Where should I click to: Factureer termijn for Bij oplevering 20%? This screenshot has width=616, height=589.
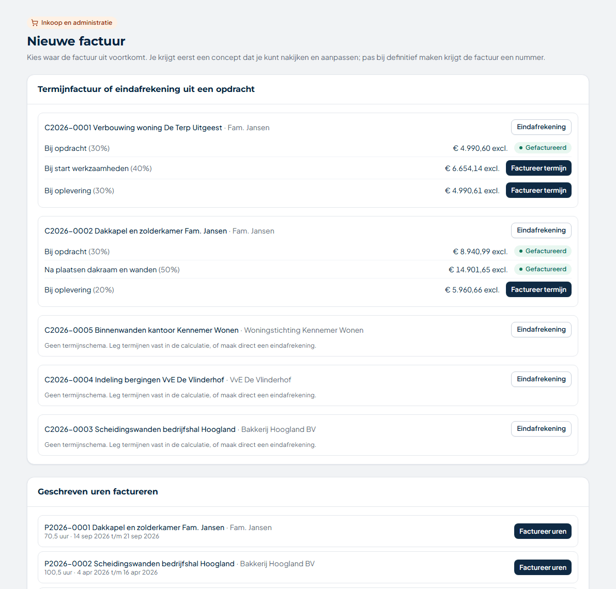coord(538,290)
